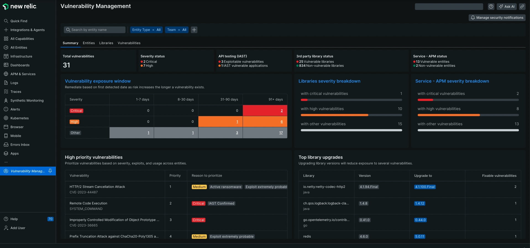Focus Search by entity name field
The image size is (530, 248).
[x=95, y=30]
